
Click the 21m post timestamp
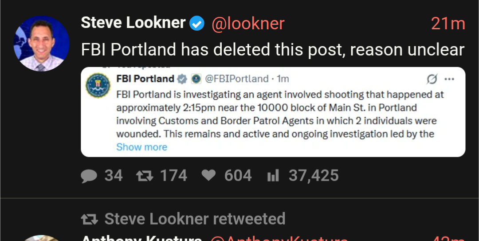click(x=448, y=24)
